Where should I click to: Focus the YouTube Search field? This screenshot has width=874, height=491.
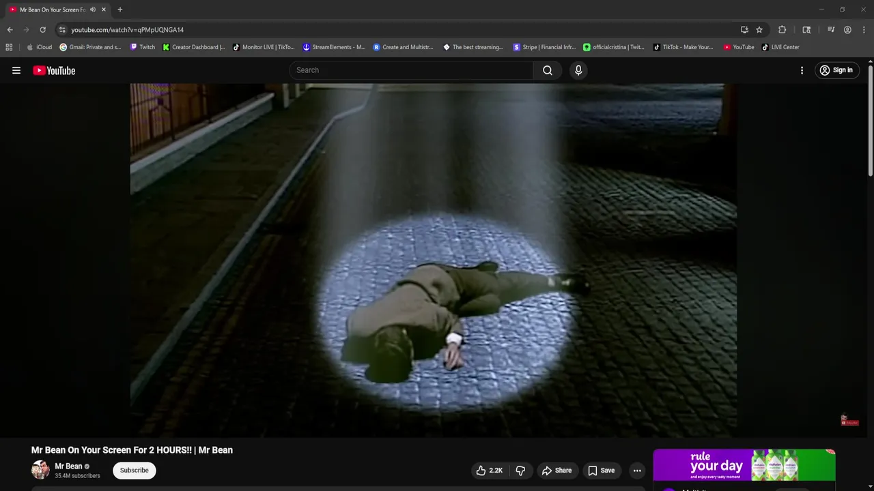[412, 70]
